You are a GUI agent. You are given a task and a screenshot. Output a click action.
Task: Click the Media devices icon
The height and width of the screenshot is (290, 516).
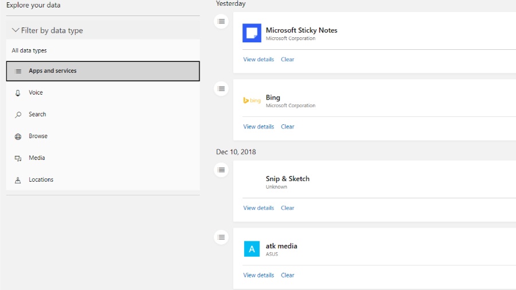point(18,159)
